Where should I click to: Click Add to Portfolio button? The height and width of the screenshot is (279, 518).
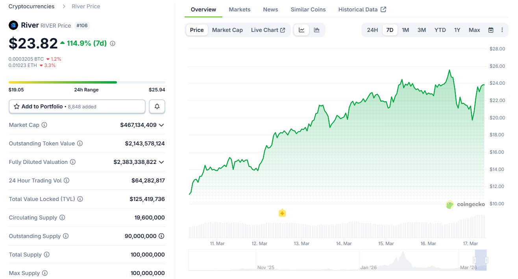coord(77,106)
